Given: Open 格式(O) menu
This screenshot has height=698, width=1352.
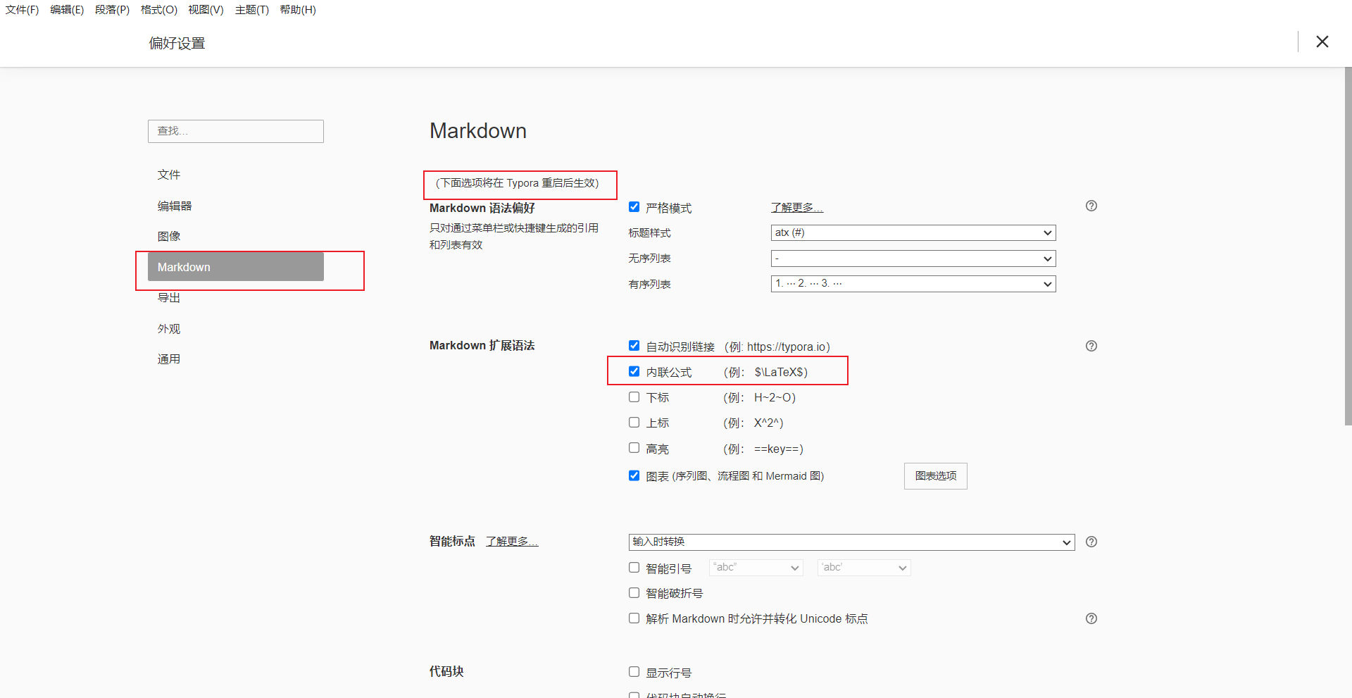Looking at the screenshot, I should 159,10.
